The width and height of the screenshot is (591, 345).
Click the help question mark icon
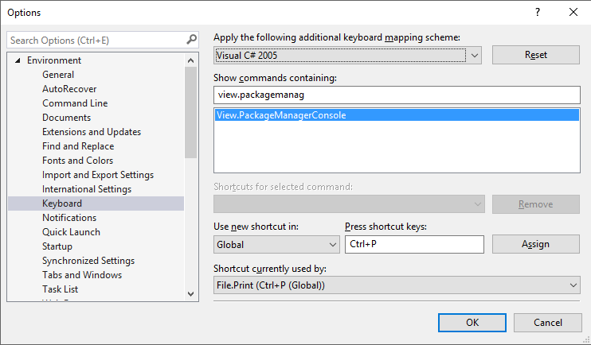point(538,12)
